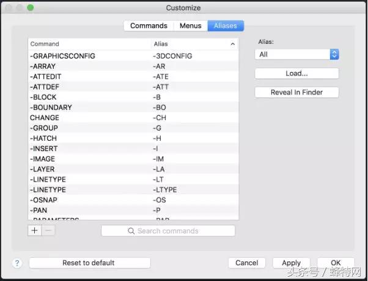Apply the alias changes

tap(291, 263)
